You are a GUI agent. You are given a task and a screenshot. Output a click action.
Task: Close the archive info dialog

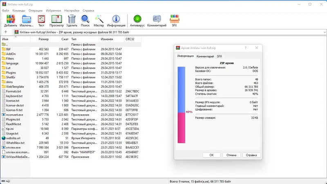point(257,48)
